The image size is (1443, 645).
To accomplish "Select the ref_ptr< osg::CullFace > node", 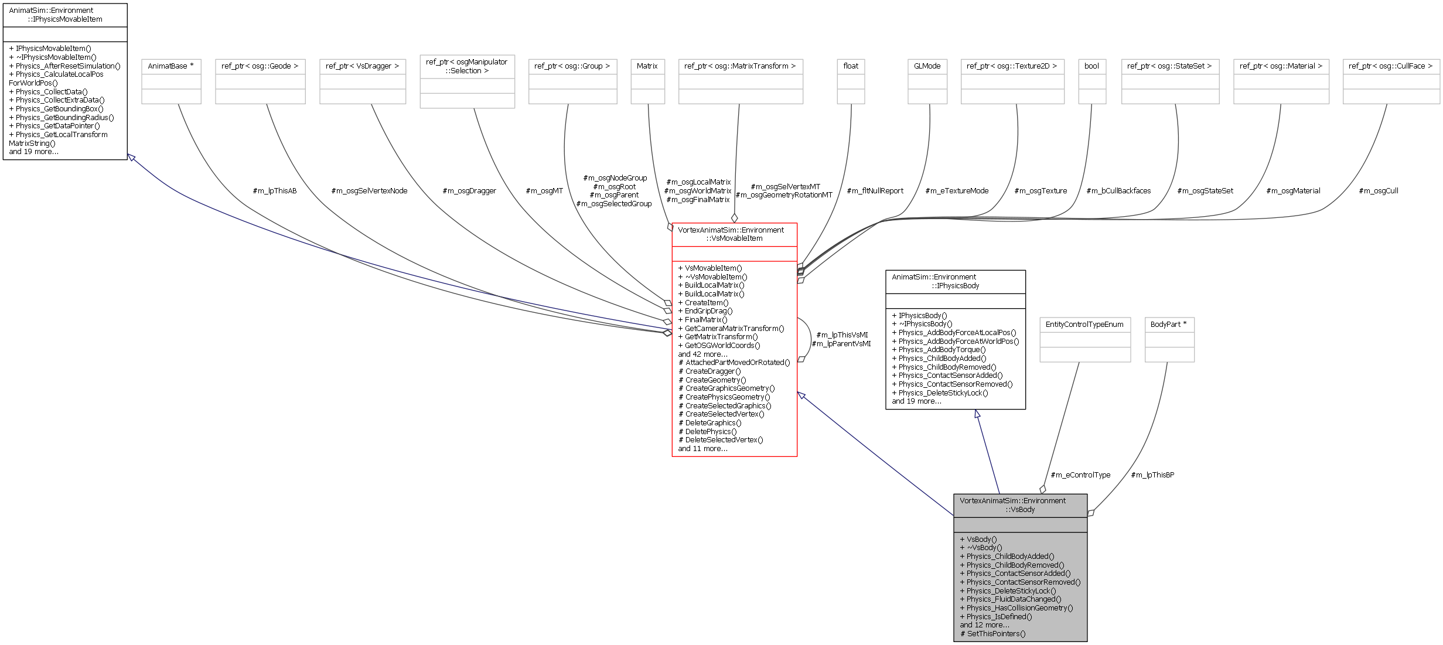I will tap(1391, 81).
